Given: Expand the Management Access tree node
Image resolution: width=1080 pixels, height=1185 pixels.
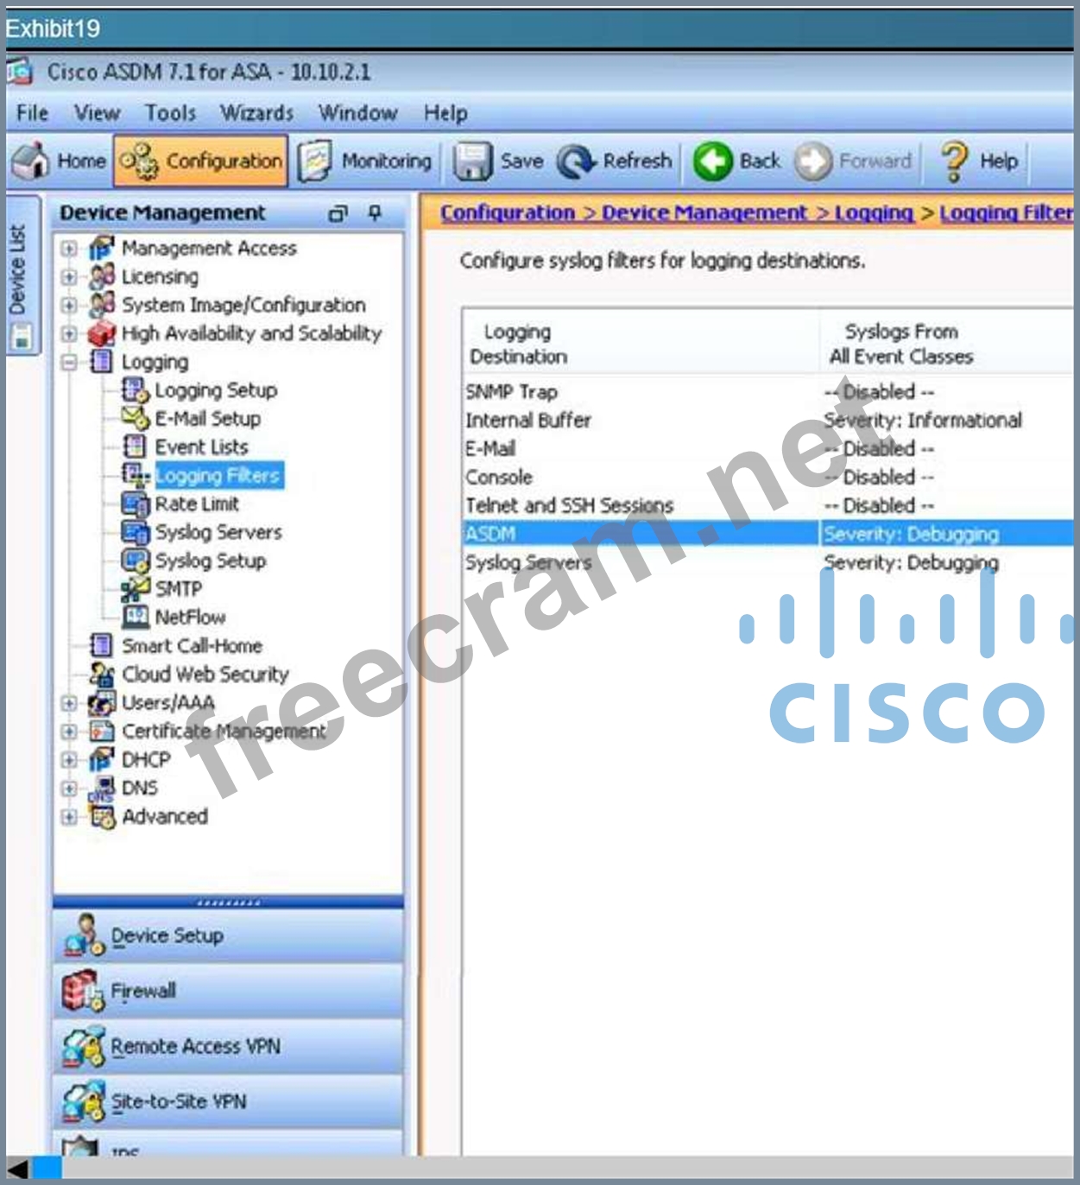Looking at the screenshot, I should coord(69,249).
